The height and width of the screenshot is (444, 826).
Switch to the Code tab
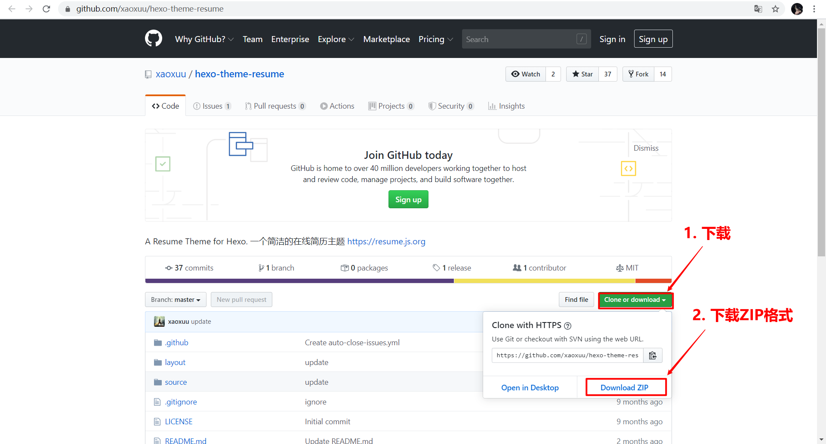click(x=166, y=106)
